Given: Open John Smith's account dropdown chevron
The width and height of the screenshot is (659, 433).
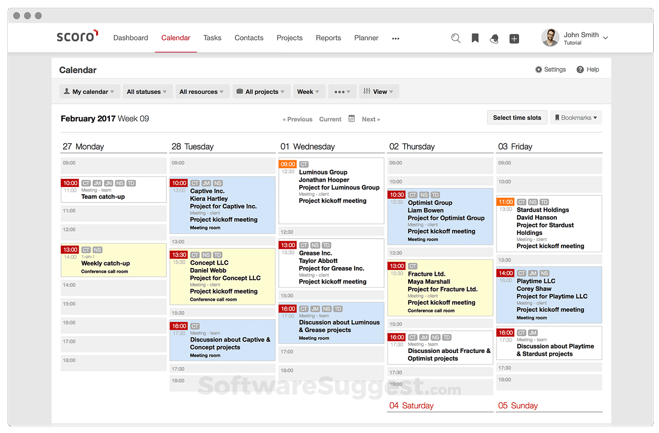Looking at the screenshot, I should click(605, 37).
